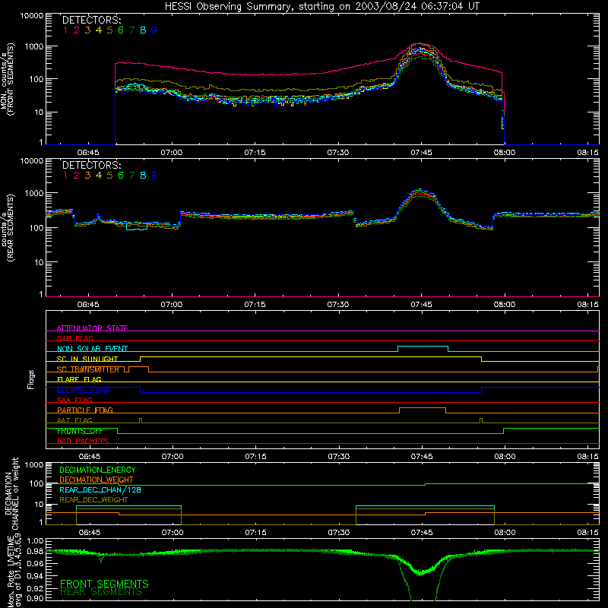Click yellow detector 4 in the rear segments legend
Screen dimensions: 608x608
99,176
